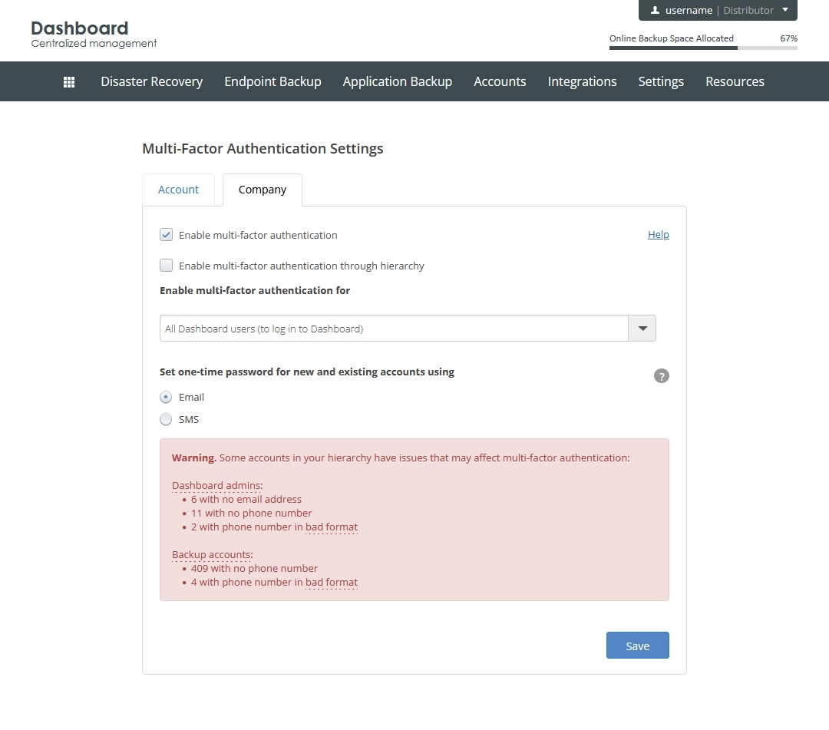Open the authentication users dropdown arrow
This screenshot has height=730, width=829.
(642, 329)
